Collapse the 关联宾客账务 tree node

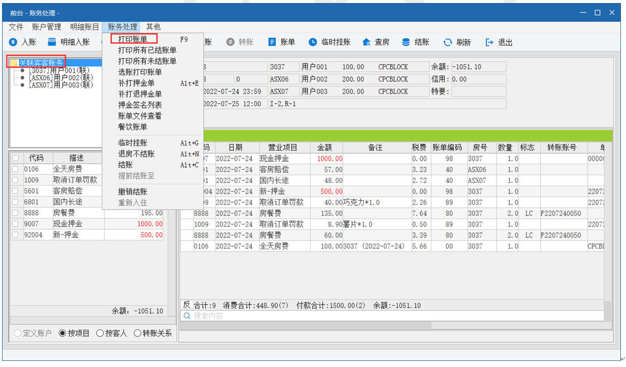[x=14, y=63]
